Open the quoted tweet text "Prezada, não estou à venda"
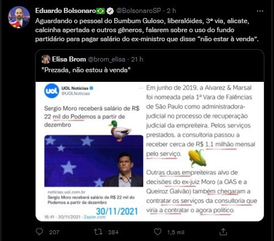This screenshot has width=274, height=241. coord(86,70)
